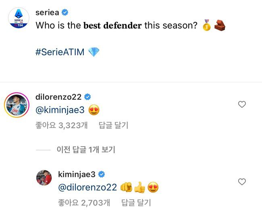This screenshot has width=262, height=218.
Task: Tap the heart on kiminjae3's reply
Action: [242, 182]
